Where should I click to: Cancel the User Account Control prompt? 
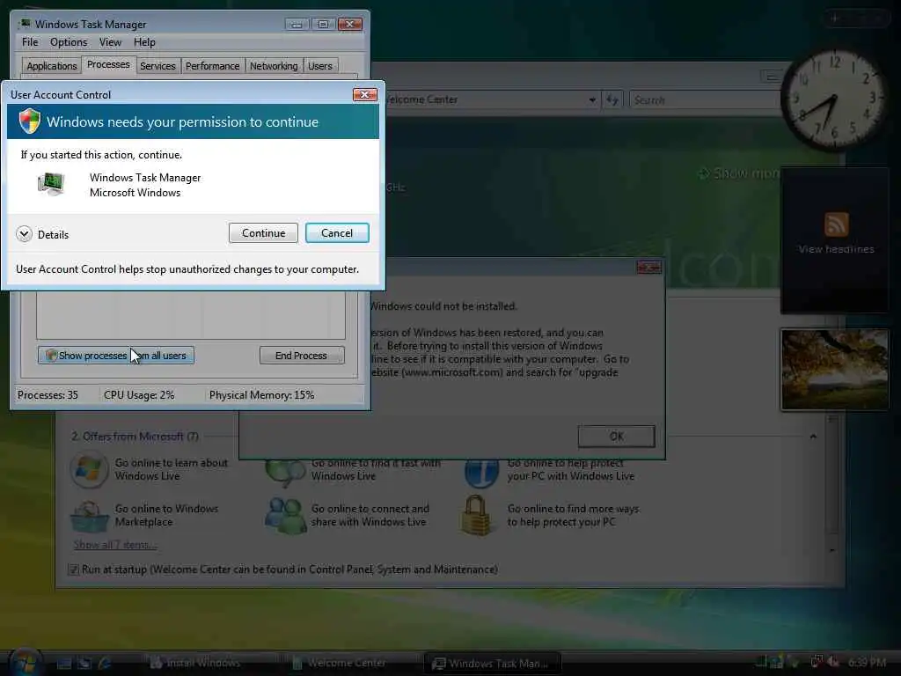click(x=337, y=232)
